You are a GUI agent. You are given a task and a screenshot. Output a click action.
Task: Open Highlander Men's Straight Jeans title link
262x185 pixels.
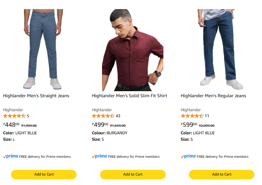(36, 96)
